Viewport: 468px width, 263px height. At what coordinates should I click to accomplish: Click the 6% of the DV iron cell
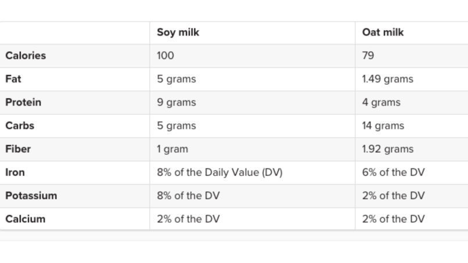click(393, 172)
